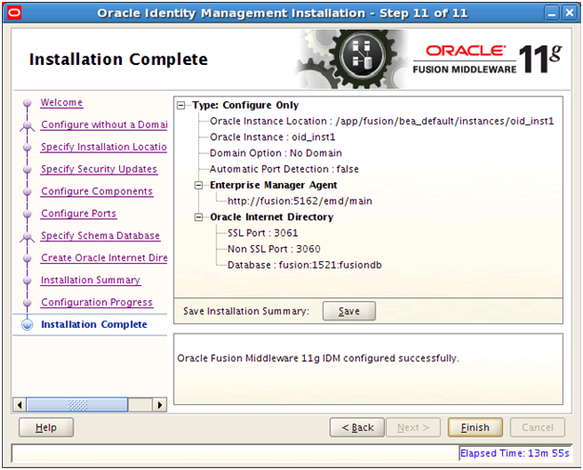Viewport: 583px width, 470px height.
Task: Go to the Configuration Progress step
Action: pos(97,303)
